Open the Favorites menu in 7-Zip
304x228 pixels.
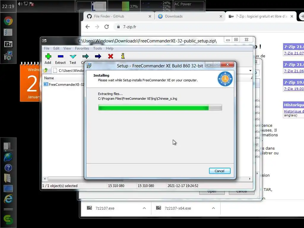pos(82,48)
